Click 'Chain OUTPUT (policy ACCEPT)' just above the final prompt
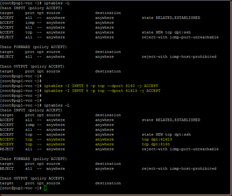232x196 pixels. pyautogui.click(x=32, y=179)
